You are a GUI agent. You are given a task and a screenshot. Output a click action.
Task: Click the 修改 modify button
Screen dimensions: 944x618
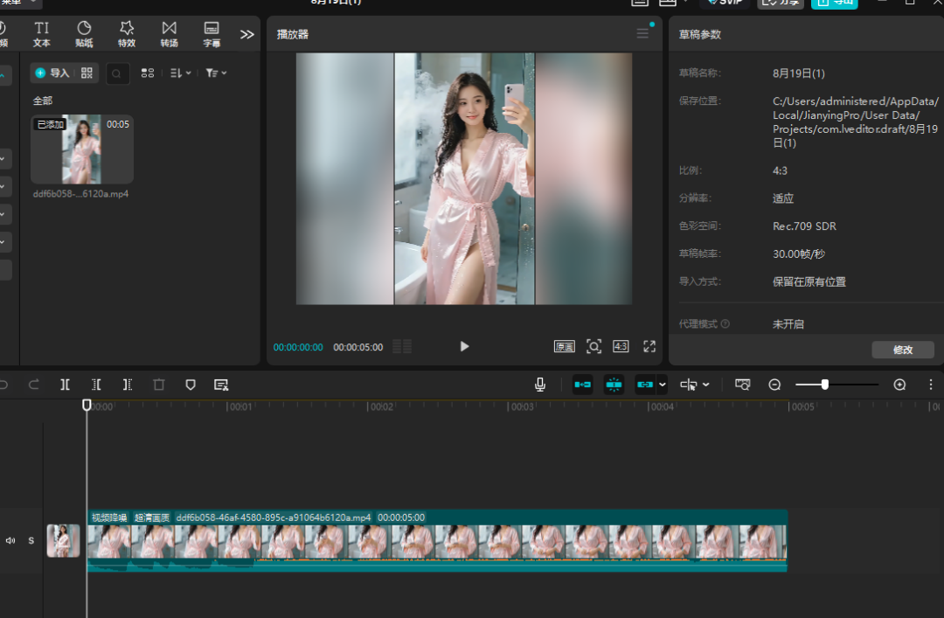902,350
